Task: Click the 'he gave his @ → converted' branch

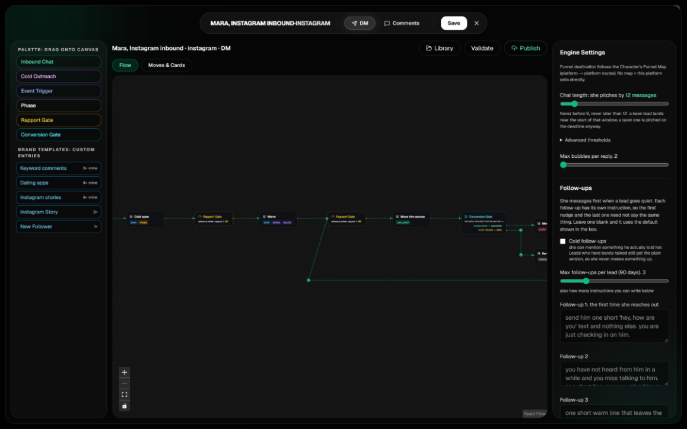Action: coord(487,225)
